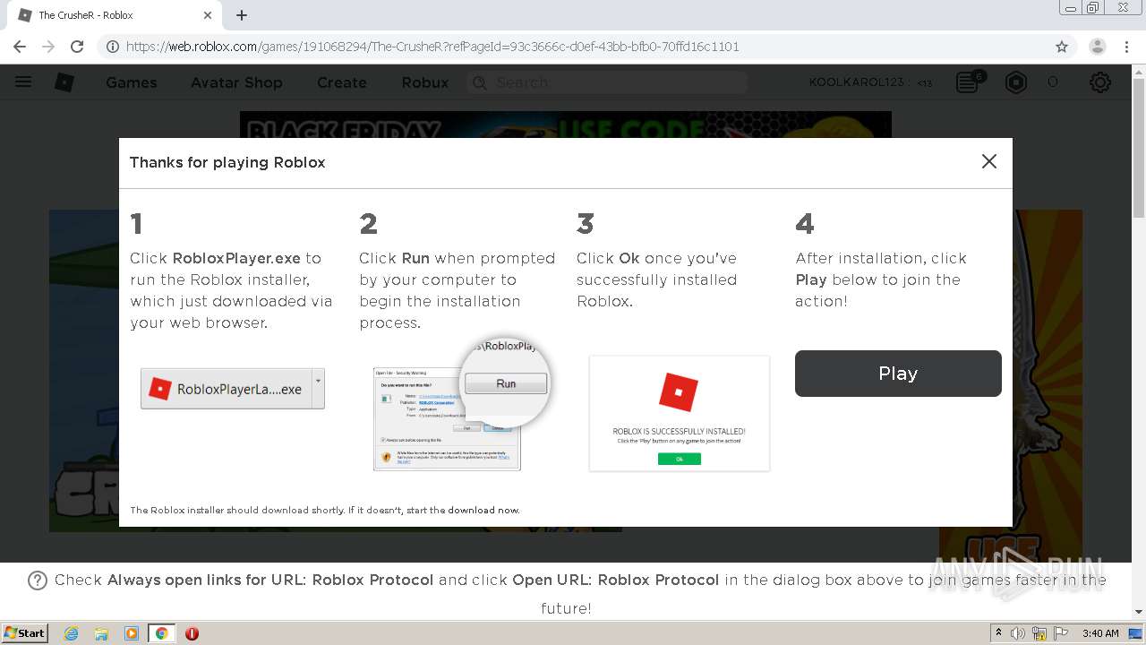Open the Games page
This screenshot has height=645, width=1146.
click(x=132, y=82)
